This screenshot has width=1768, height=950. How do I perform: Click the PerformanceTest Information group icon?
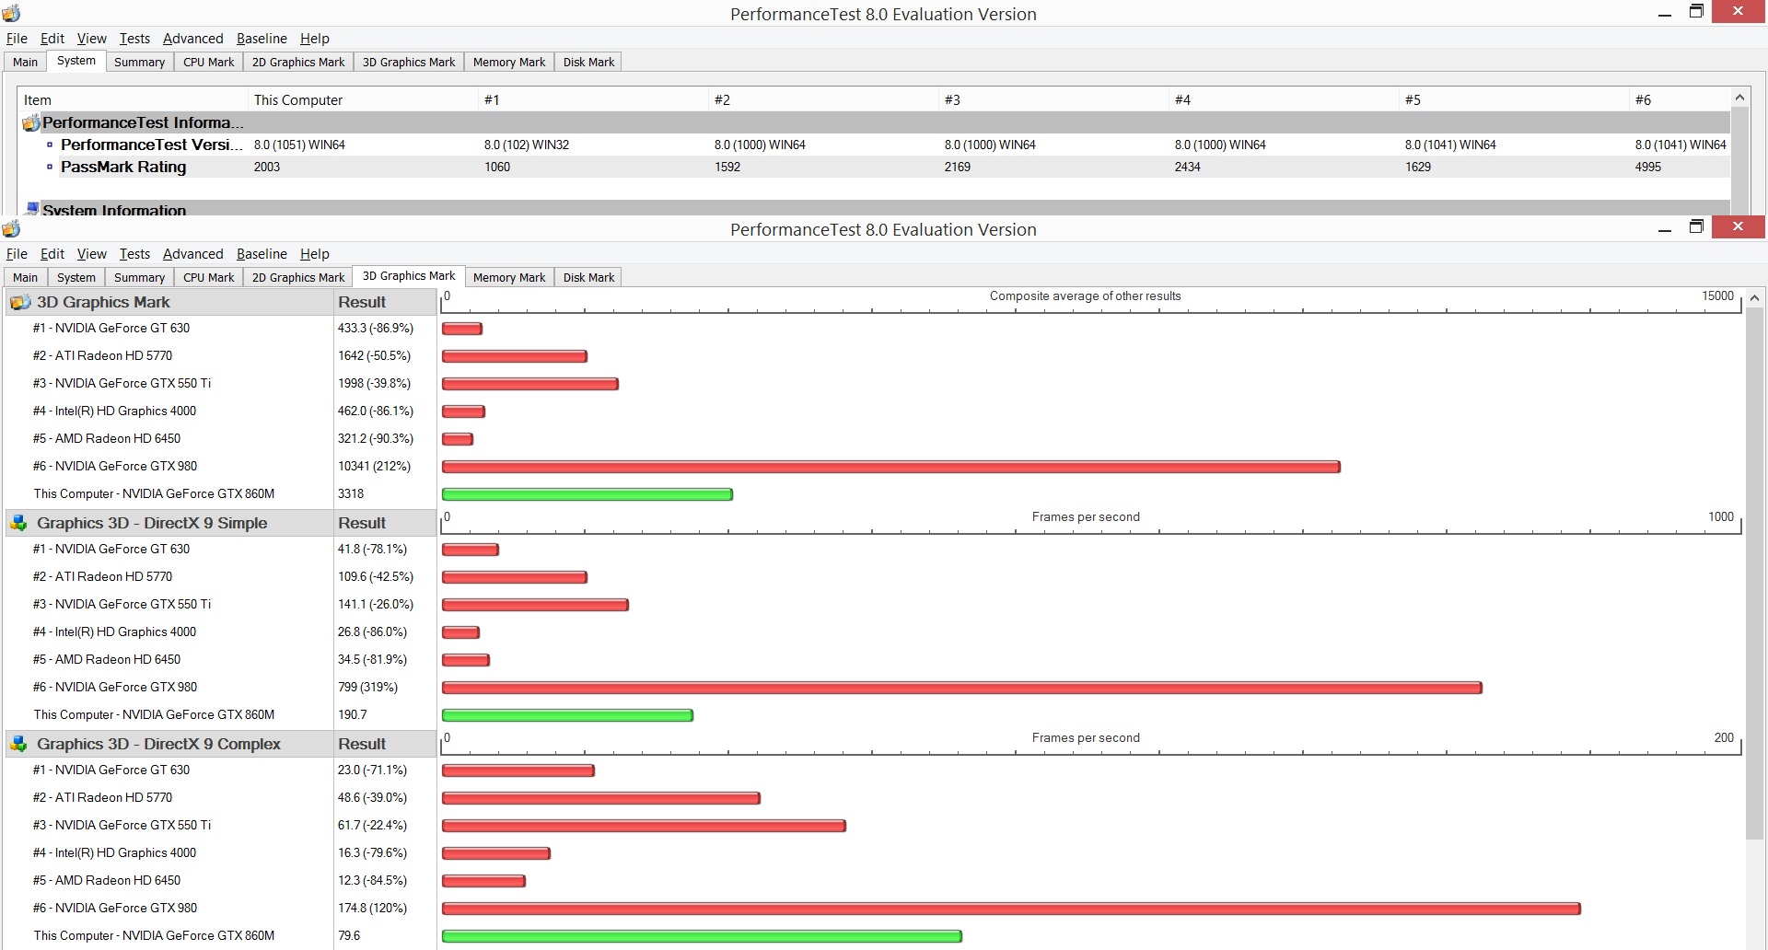[x=31, y=122]
